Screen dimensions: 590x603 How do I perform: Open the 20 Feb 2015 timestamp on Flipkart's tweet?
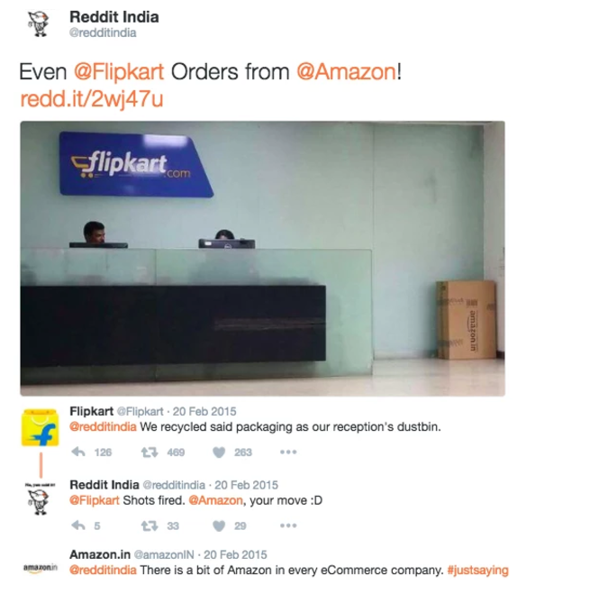point(204,412)
